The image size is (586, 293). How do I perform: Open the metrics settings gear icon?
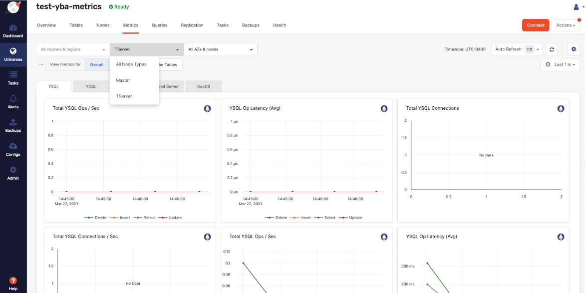point(574,49)
